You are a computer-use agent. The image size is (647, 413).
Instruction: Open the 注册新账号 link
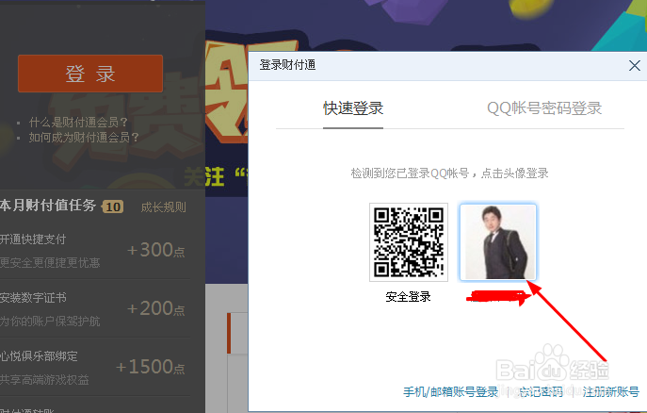(x=610, y=391)
